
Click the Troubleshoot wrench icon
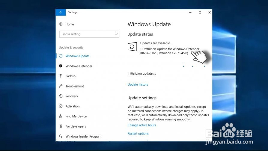(61, 86)
